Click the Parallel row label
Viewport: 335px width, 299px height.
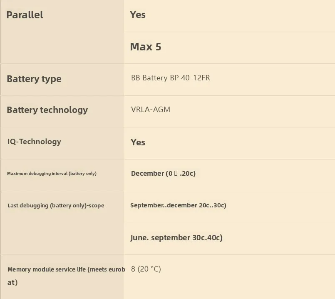(25, 15)
